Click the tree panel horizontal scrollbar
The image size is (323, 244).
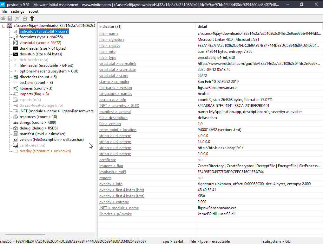25,235
